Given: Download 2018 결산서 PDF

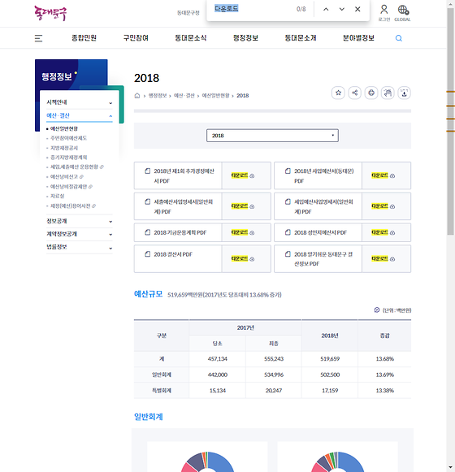Looking at the screenshot, I should (x=243, y=258).
